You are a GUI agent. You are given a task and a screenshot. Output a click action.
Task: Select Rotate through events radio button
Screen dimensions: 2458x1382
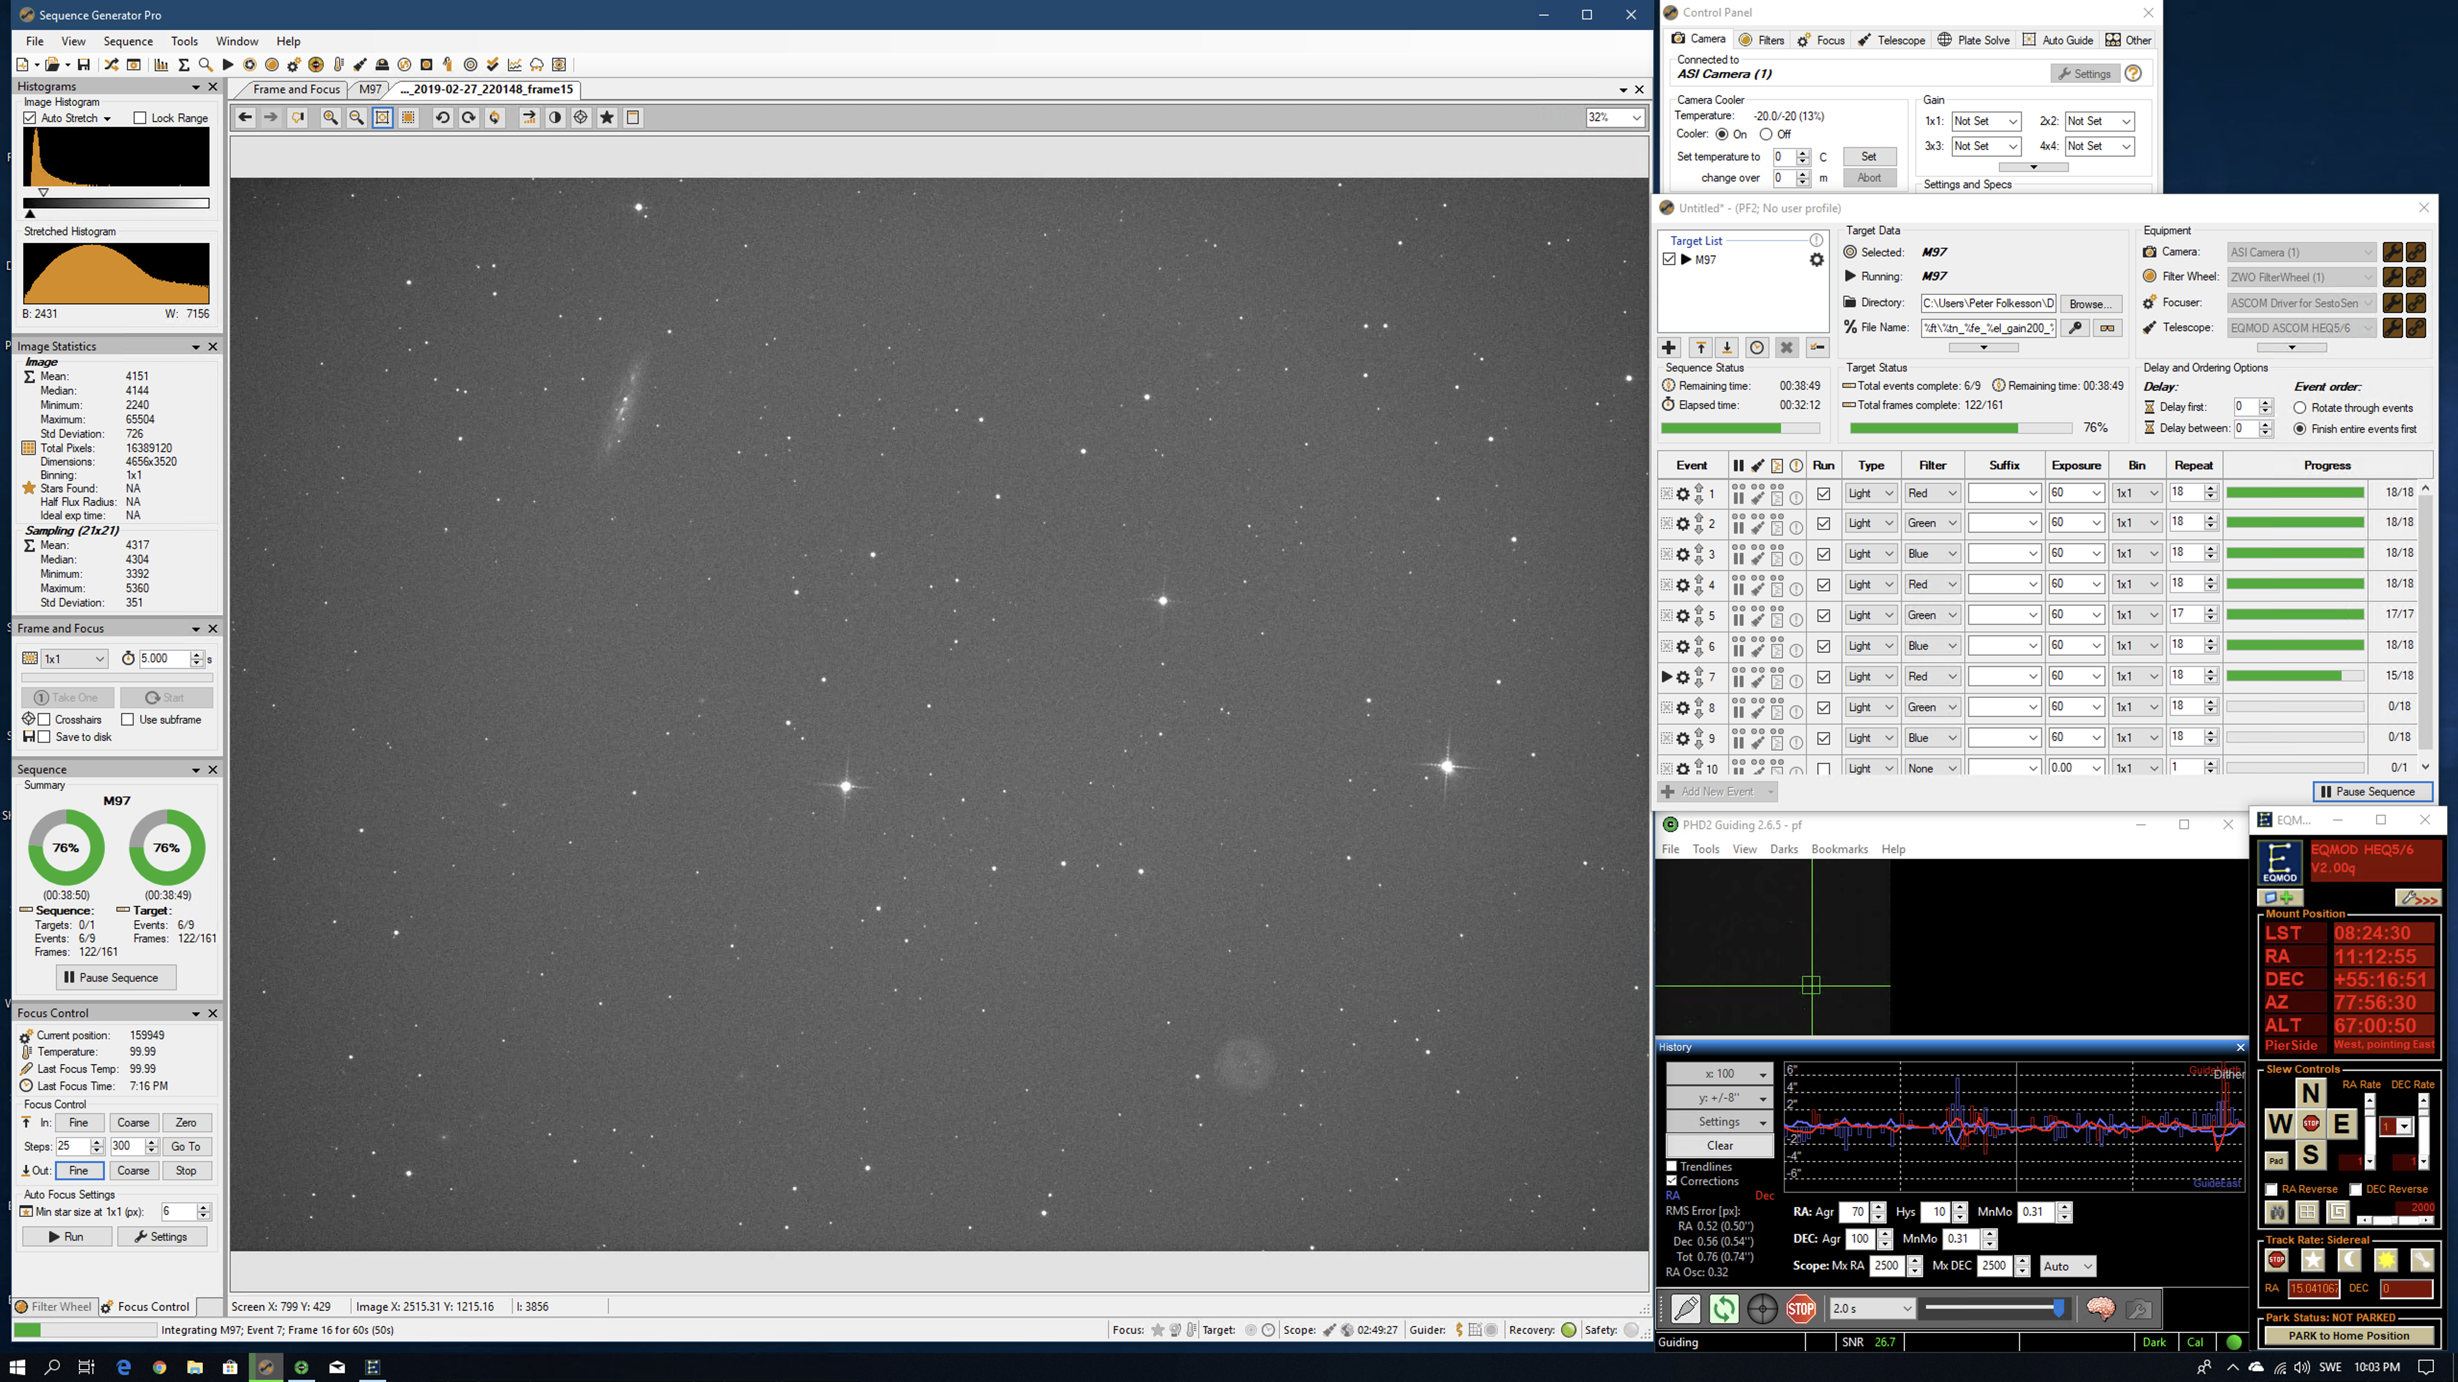[2301, 407]
